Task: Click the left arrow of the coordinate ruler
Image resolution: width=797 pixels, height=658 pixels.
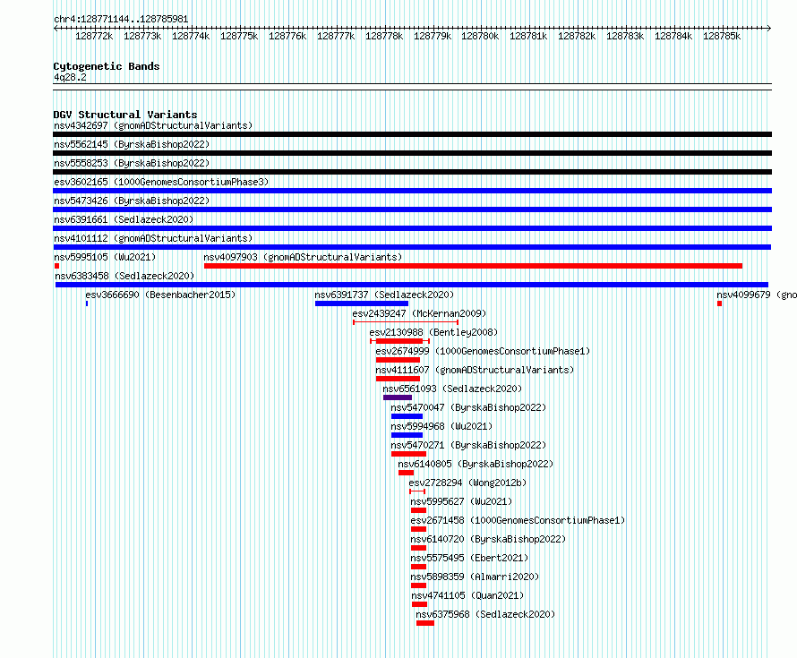Action: point(56,29)
